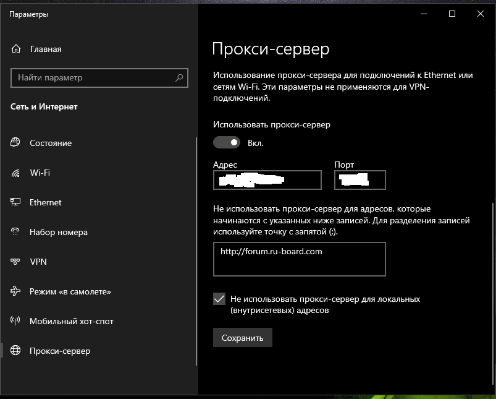496x399 pixels.
Task: Click the Home icon beside Главная
Action: tap(16, 49)
